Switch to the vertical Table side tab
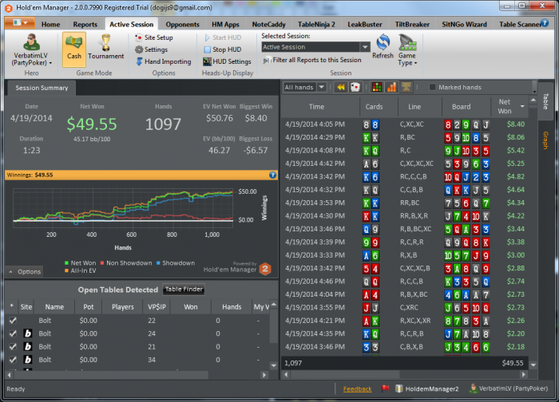 point(545,101)
